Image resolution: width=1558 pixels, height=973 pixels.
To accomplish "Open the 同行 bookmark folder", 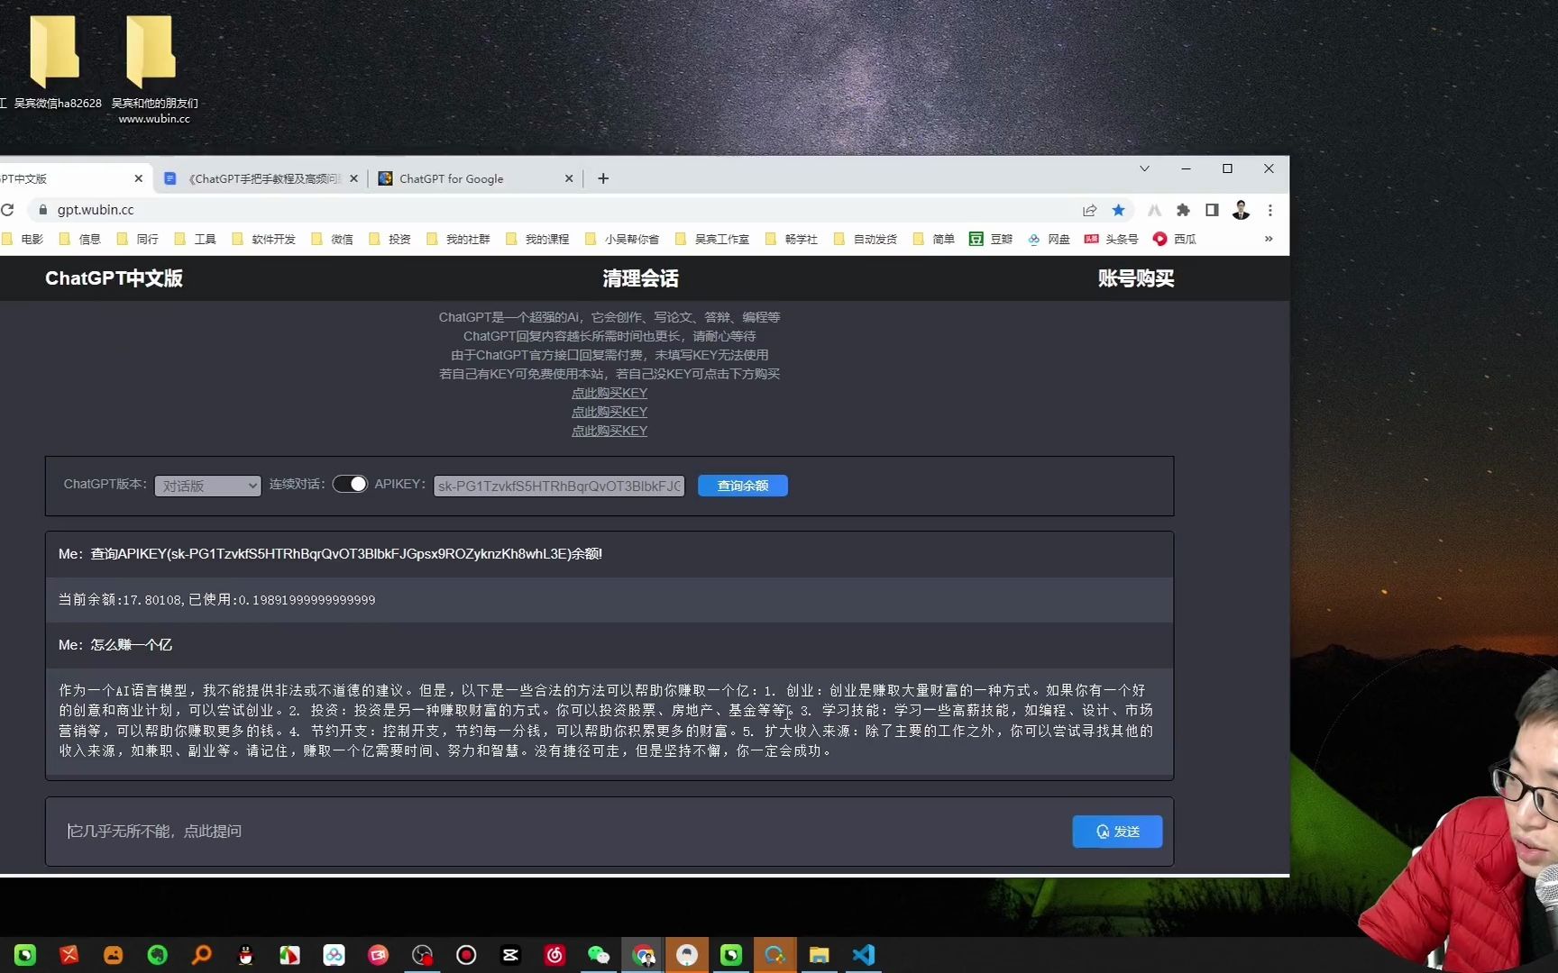I will point(137,239).
